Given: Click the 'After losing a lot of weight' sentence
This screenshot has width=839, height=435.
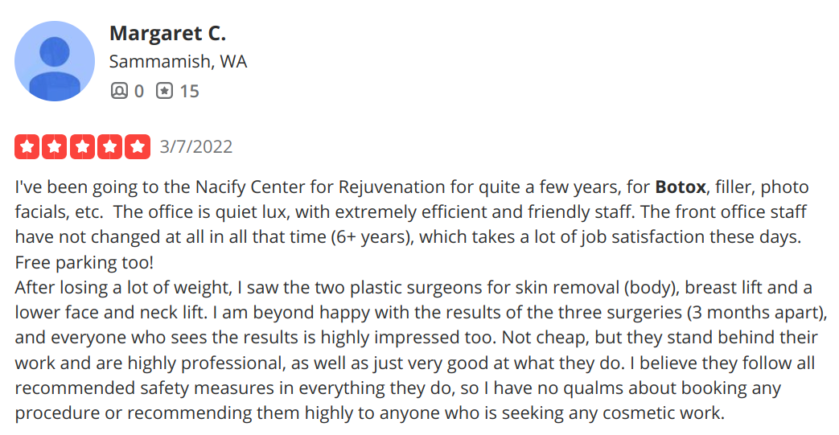Looking at the screenshot, I should [124, 288].
